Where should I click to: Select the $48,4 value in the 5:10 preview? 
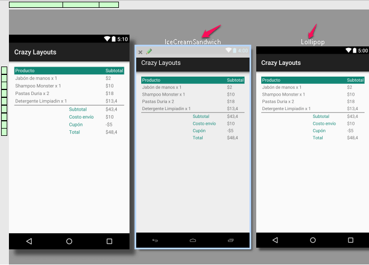[111, 132]
